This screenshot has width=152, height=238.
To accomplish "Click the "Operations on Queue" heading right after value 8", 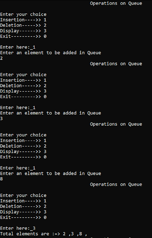I will pyautogui.click(x=116, y=184).
